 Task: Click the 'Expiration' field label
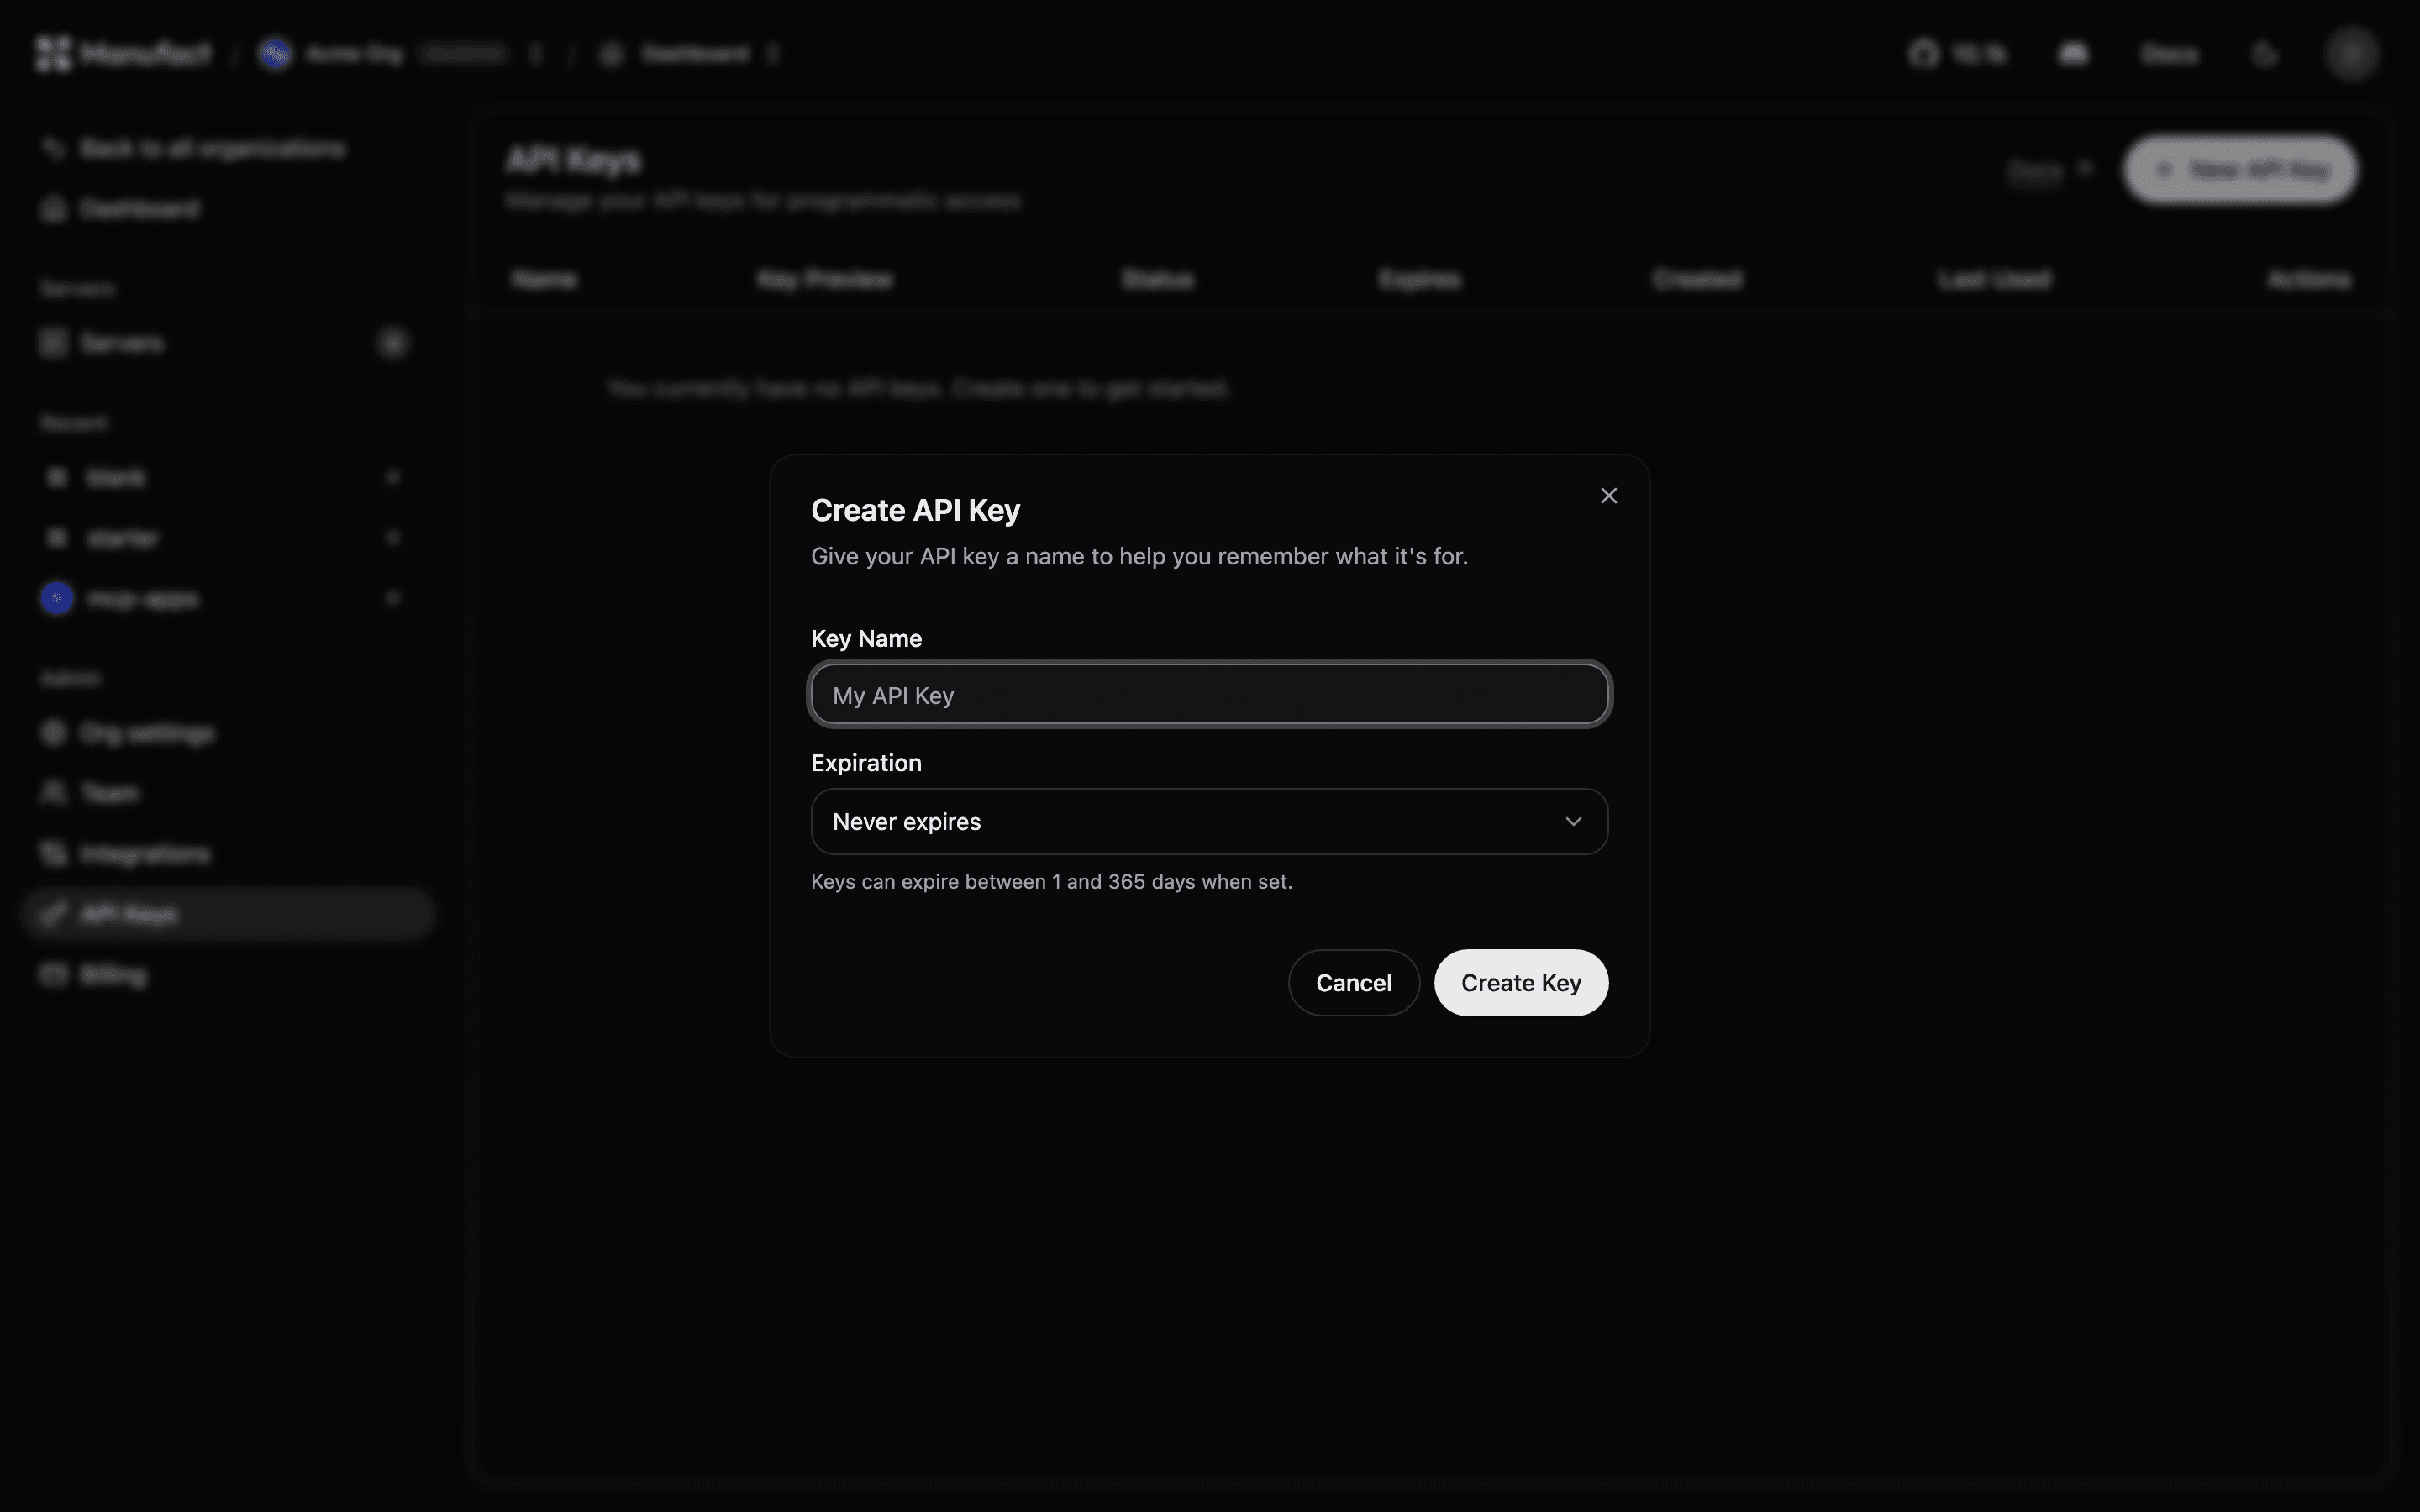[x=866, y=763]
